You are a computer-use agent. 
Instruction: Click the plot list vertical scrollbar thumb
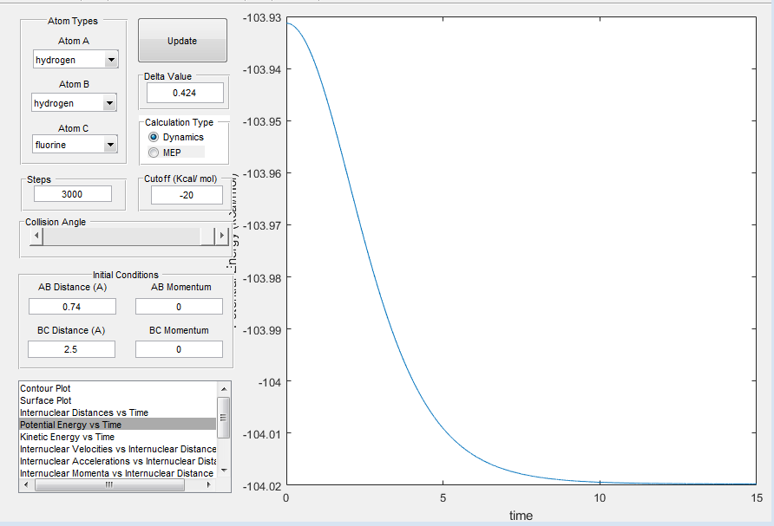(224, 418)
